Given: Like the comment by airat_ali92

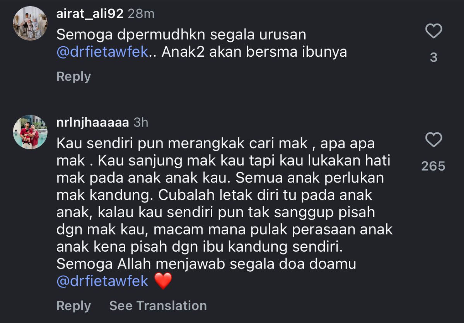Looking at the screenshot, I should [433, 31].
